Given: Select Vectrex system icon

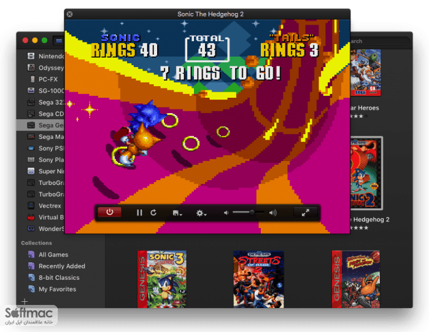Looking at the screenshot, I should coord(31,205).
